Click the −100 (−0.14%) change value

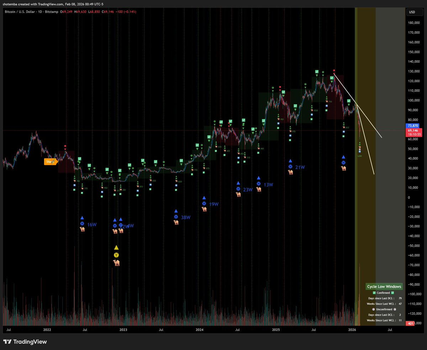[126, 12]
